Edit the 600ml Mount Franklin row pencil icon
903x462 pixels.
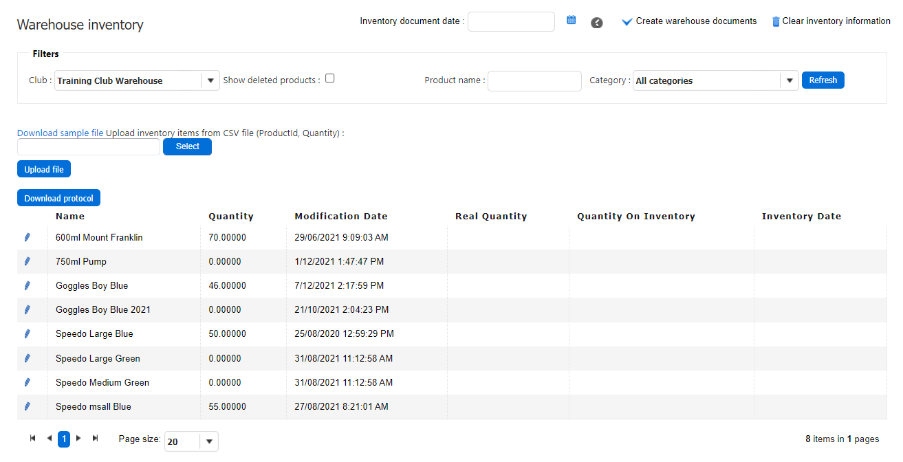(28, 237)
